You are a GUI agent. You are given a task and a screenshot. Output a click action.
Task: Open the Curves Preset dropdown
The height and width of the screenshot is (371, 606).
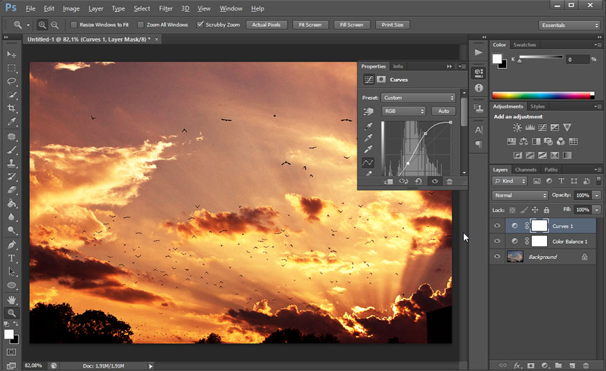418,98
